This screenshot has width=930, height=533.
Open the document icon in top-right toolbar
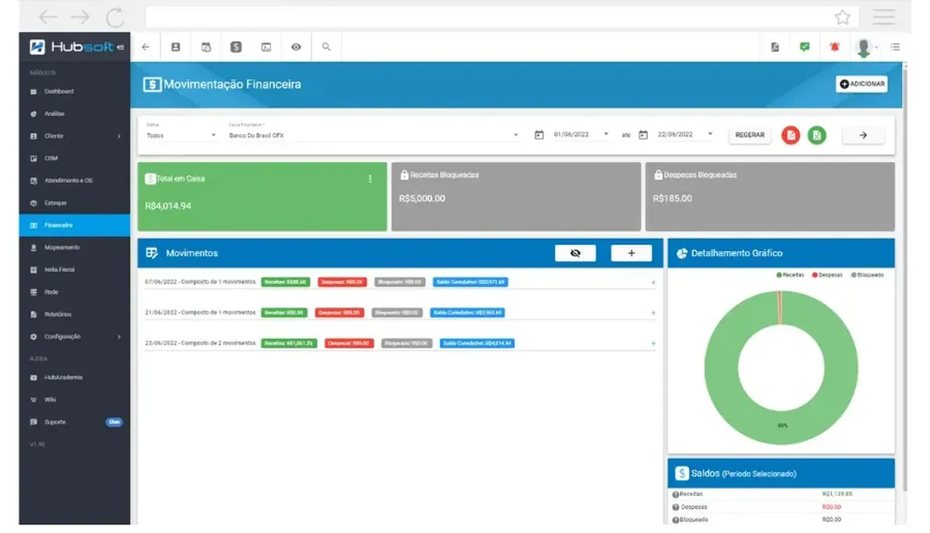[x=774, y=47]
